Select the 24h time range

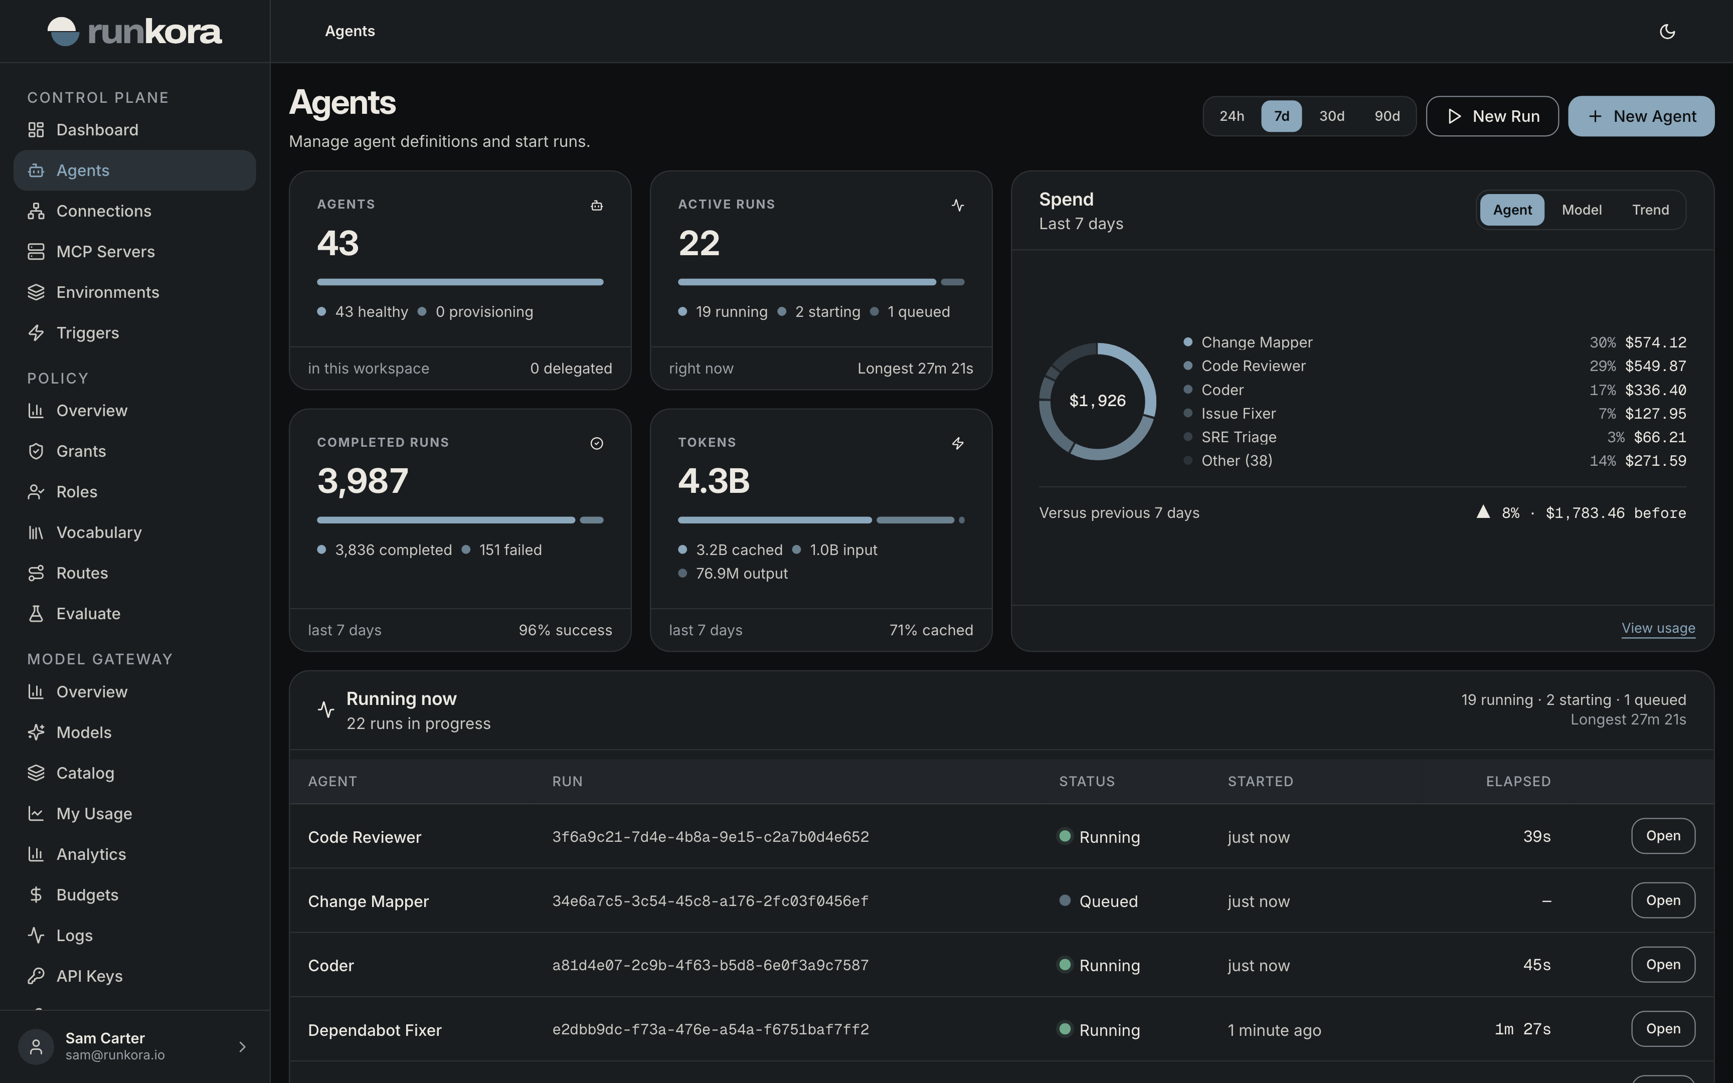tap(1232, 116)
